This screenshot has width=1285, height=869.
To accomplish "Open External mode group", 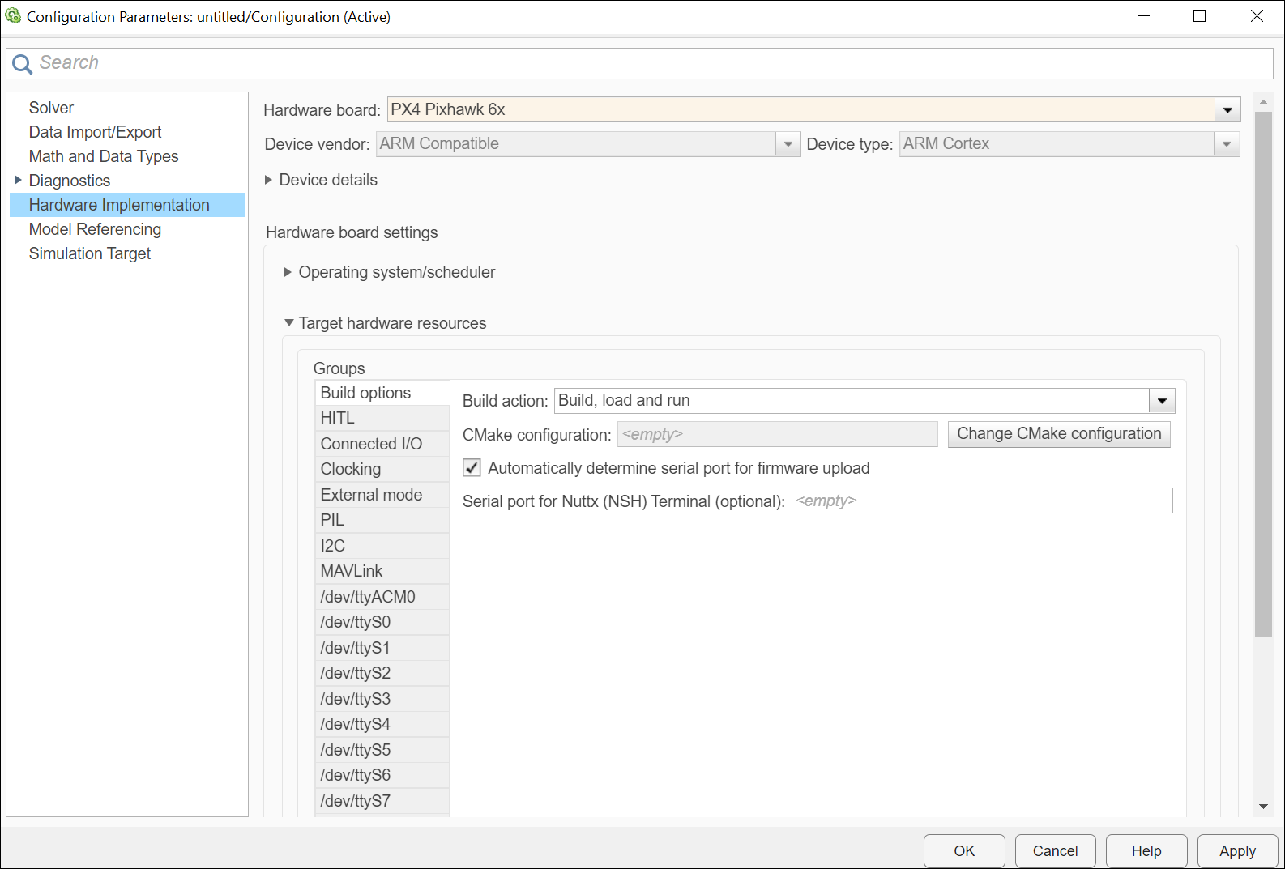I will tap(382, 495).
